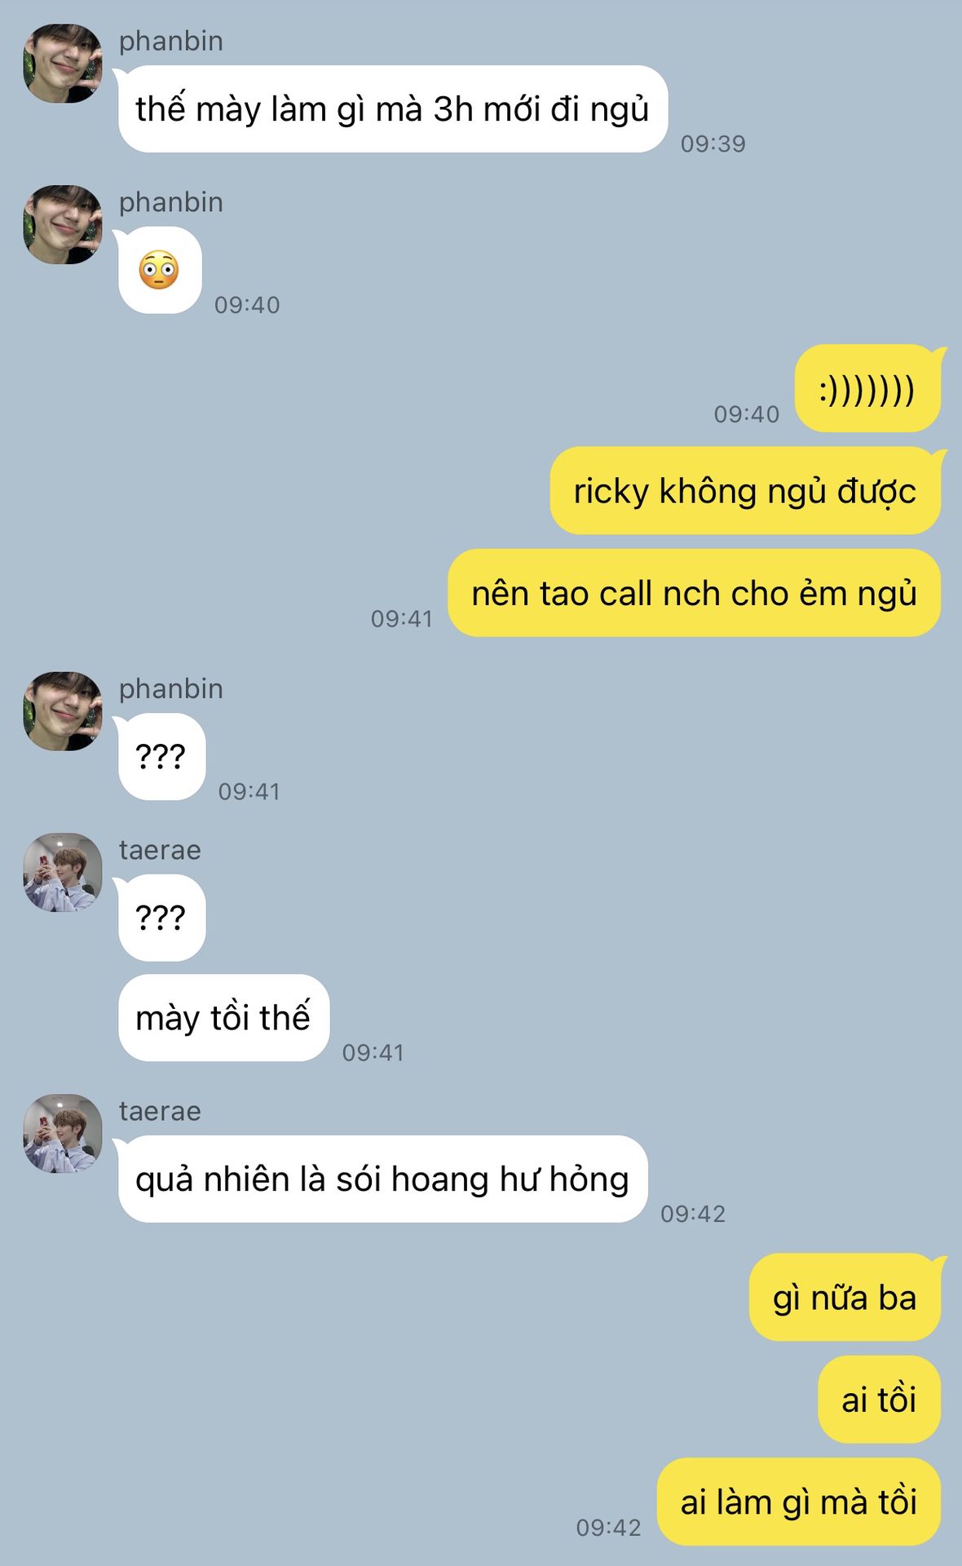This screenshot has width=962, height=1566.
Task: Tap the taerae name above 'quả nhiên' message
Action: click(x=160, y=1111)
